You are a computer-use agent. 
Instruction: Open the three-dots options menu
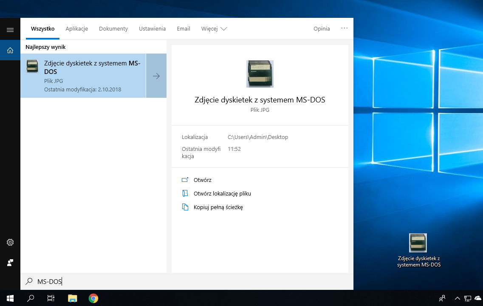coord(344,28)
